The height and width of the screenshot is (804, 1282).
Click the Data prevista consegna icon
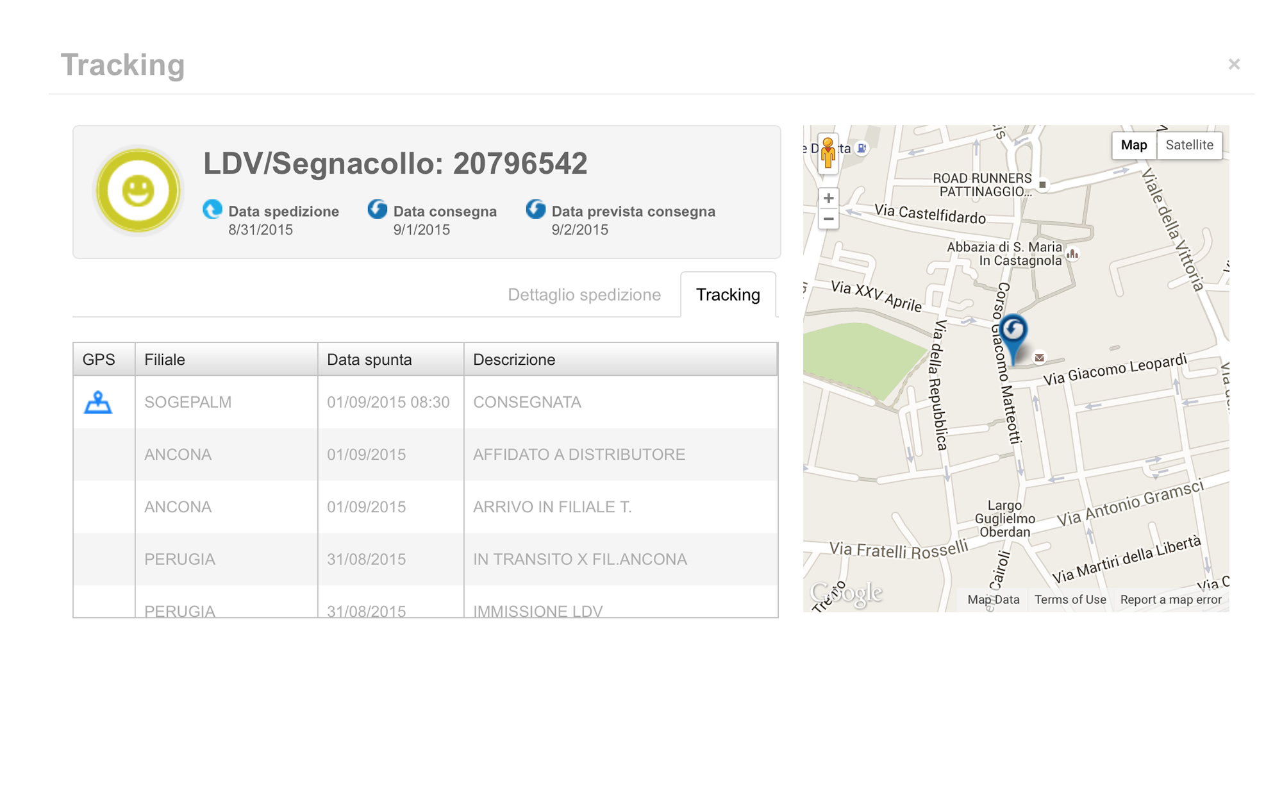[535, 210]
